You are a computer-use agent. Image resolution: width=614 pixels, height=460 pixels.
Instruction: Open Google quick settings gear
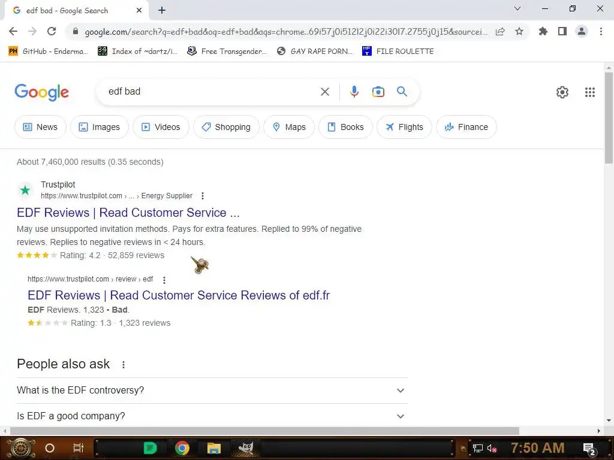(562, 92)
